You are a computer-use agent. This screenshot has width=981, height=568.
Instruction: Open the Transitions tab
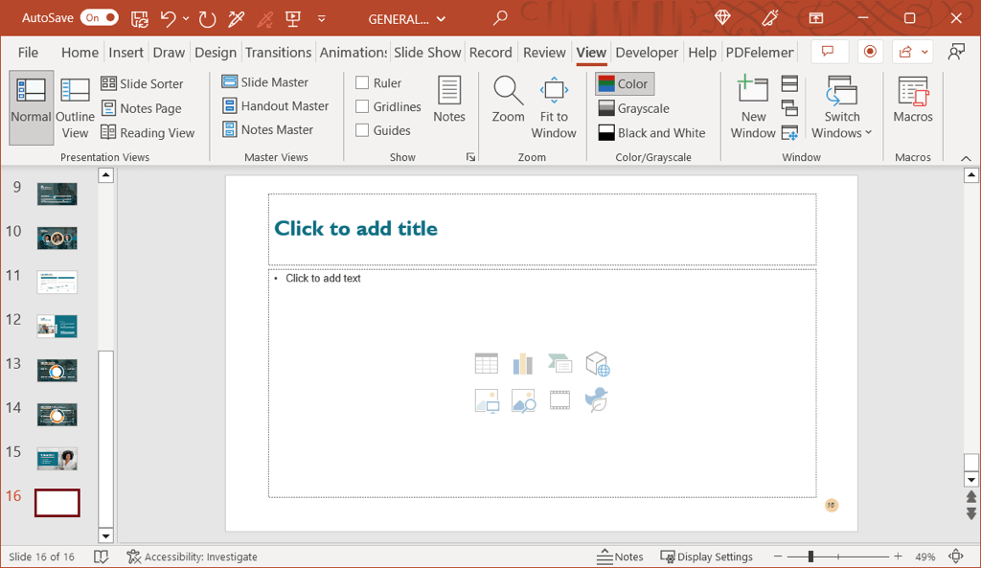(x=278, y=53)
